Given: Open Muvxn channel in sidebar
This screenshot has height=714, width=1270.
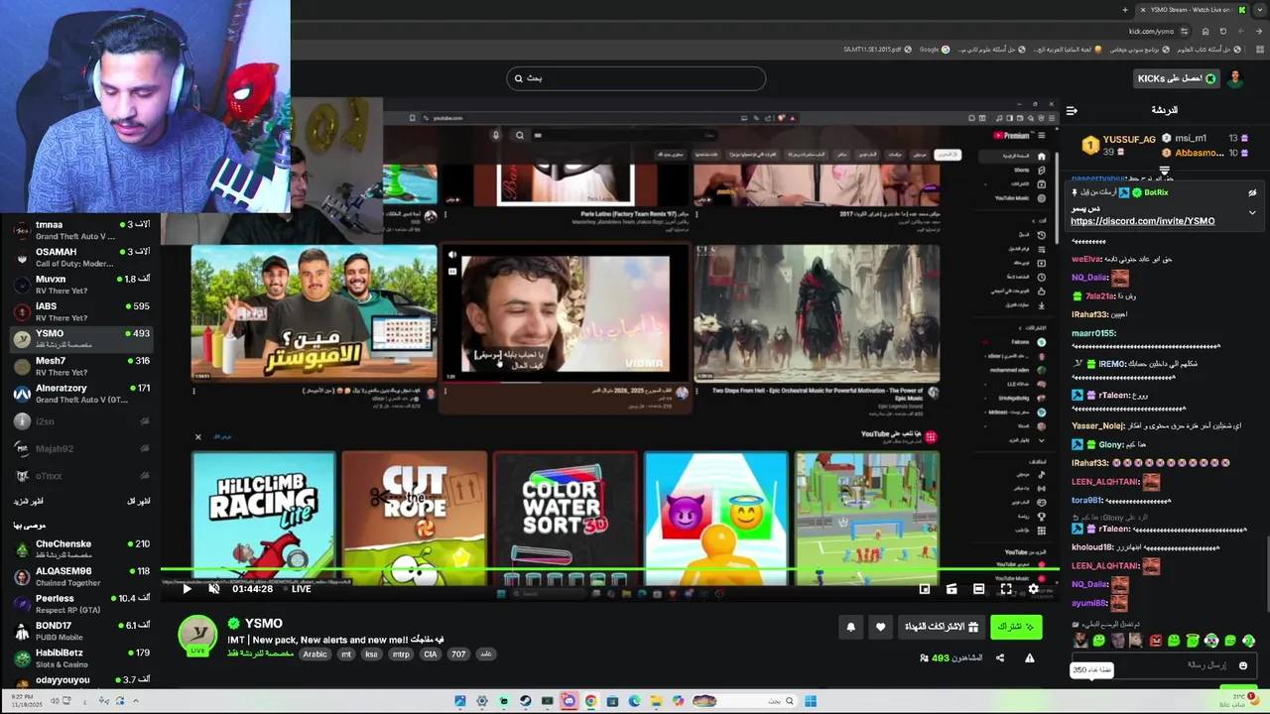Looking at the screenshot, I should (x=81, y=285).
